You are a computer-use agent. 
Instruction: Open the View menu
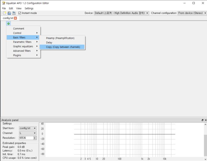[x=19, y=9]
